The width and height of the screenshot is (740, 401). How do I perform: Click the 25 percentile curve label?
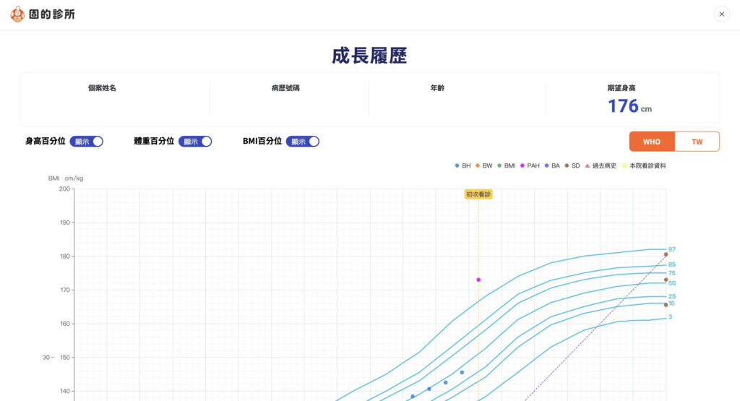672,296
